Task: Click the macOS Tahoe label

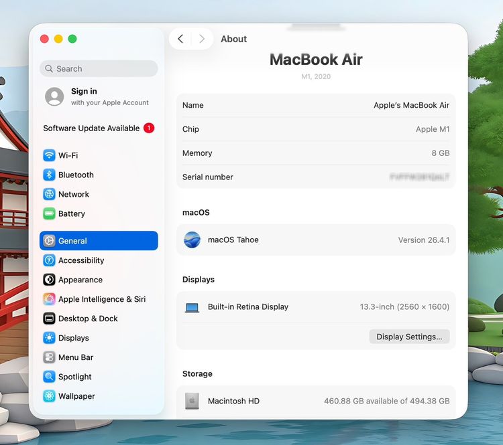Action: click(233, 240)
